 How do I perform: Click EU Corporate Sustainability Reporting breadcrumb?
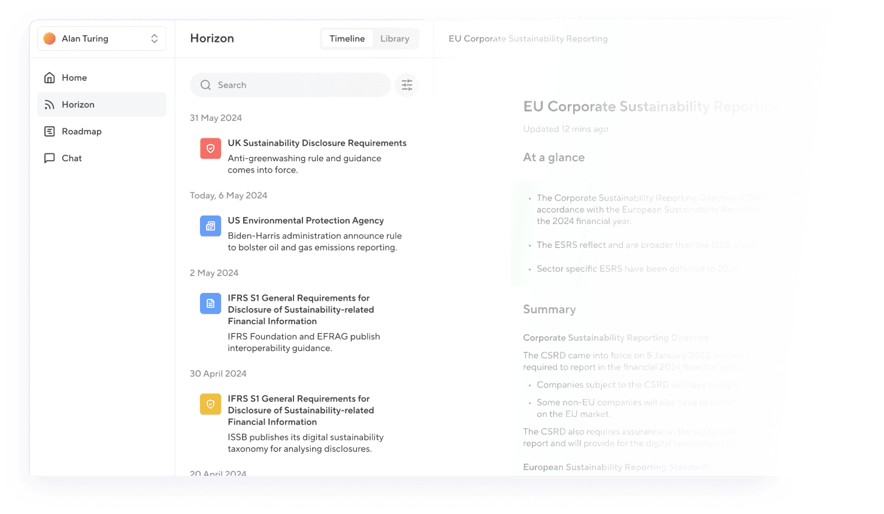pyautogui.click(x=528, y=38)
